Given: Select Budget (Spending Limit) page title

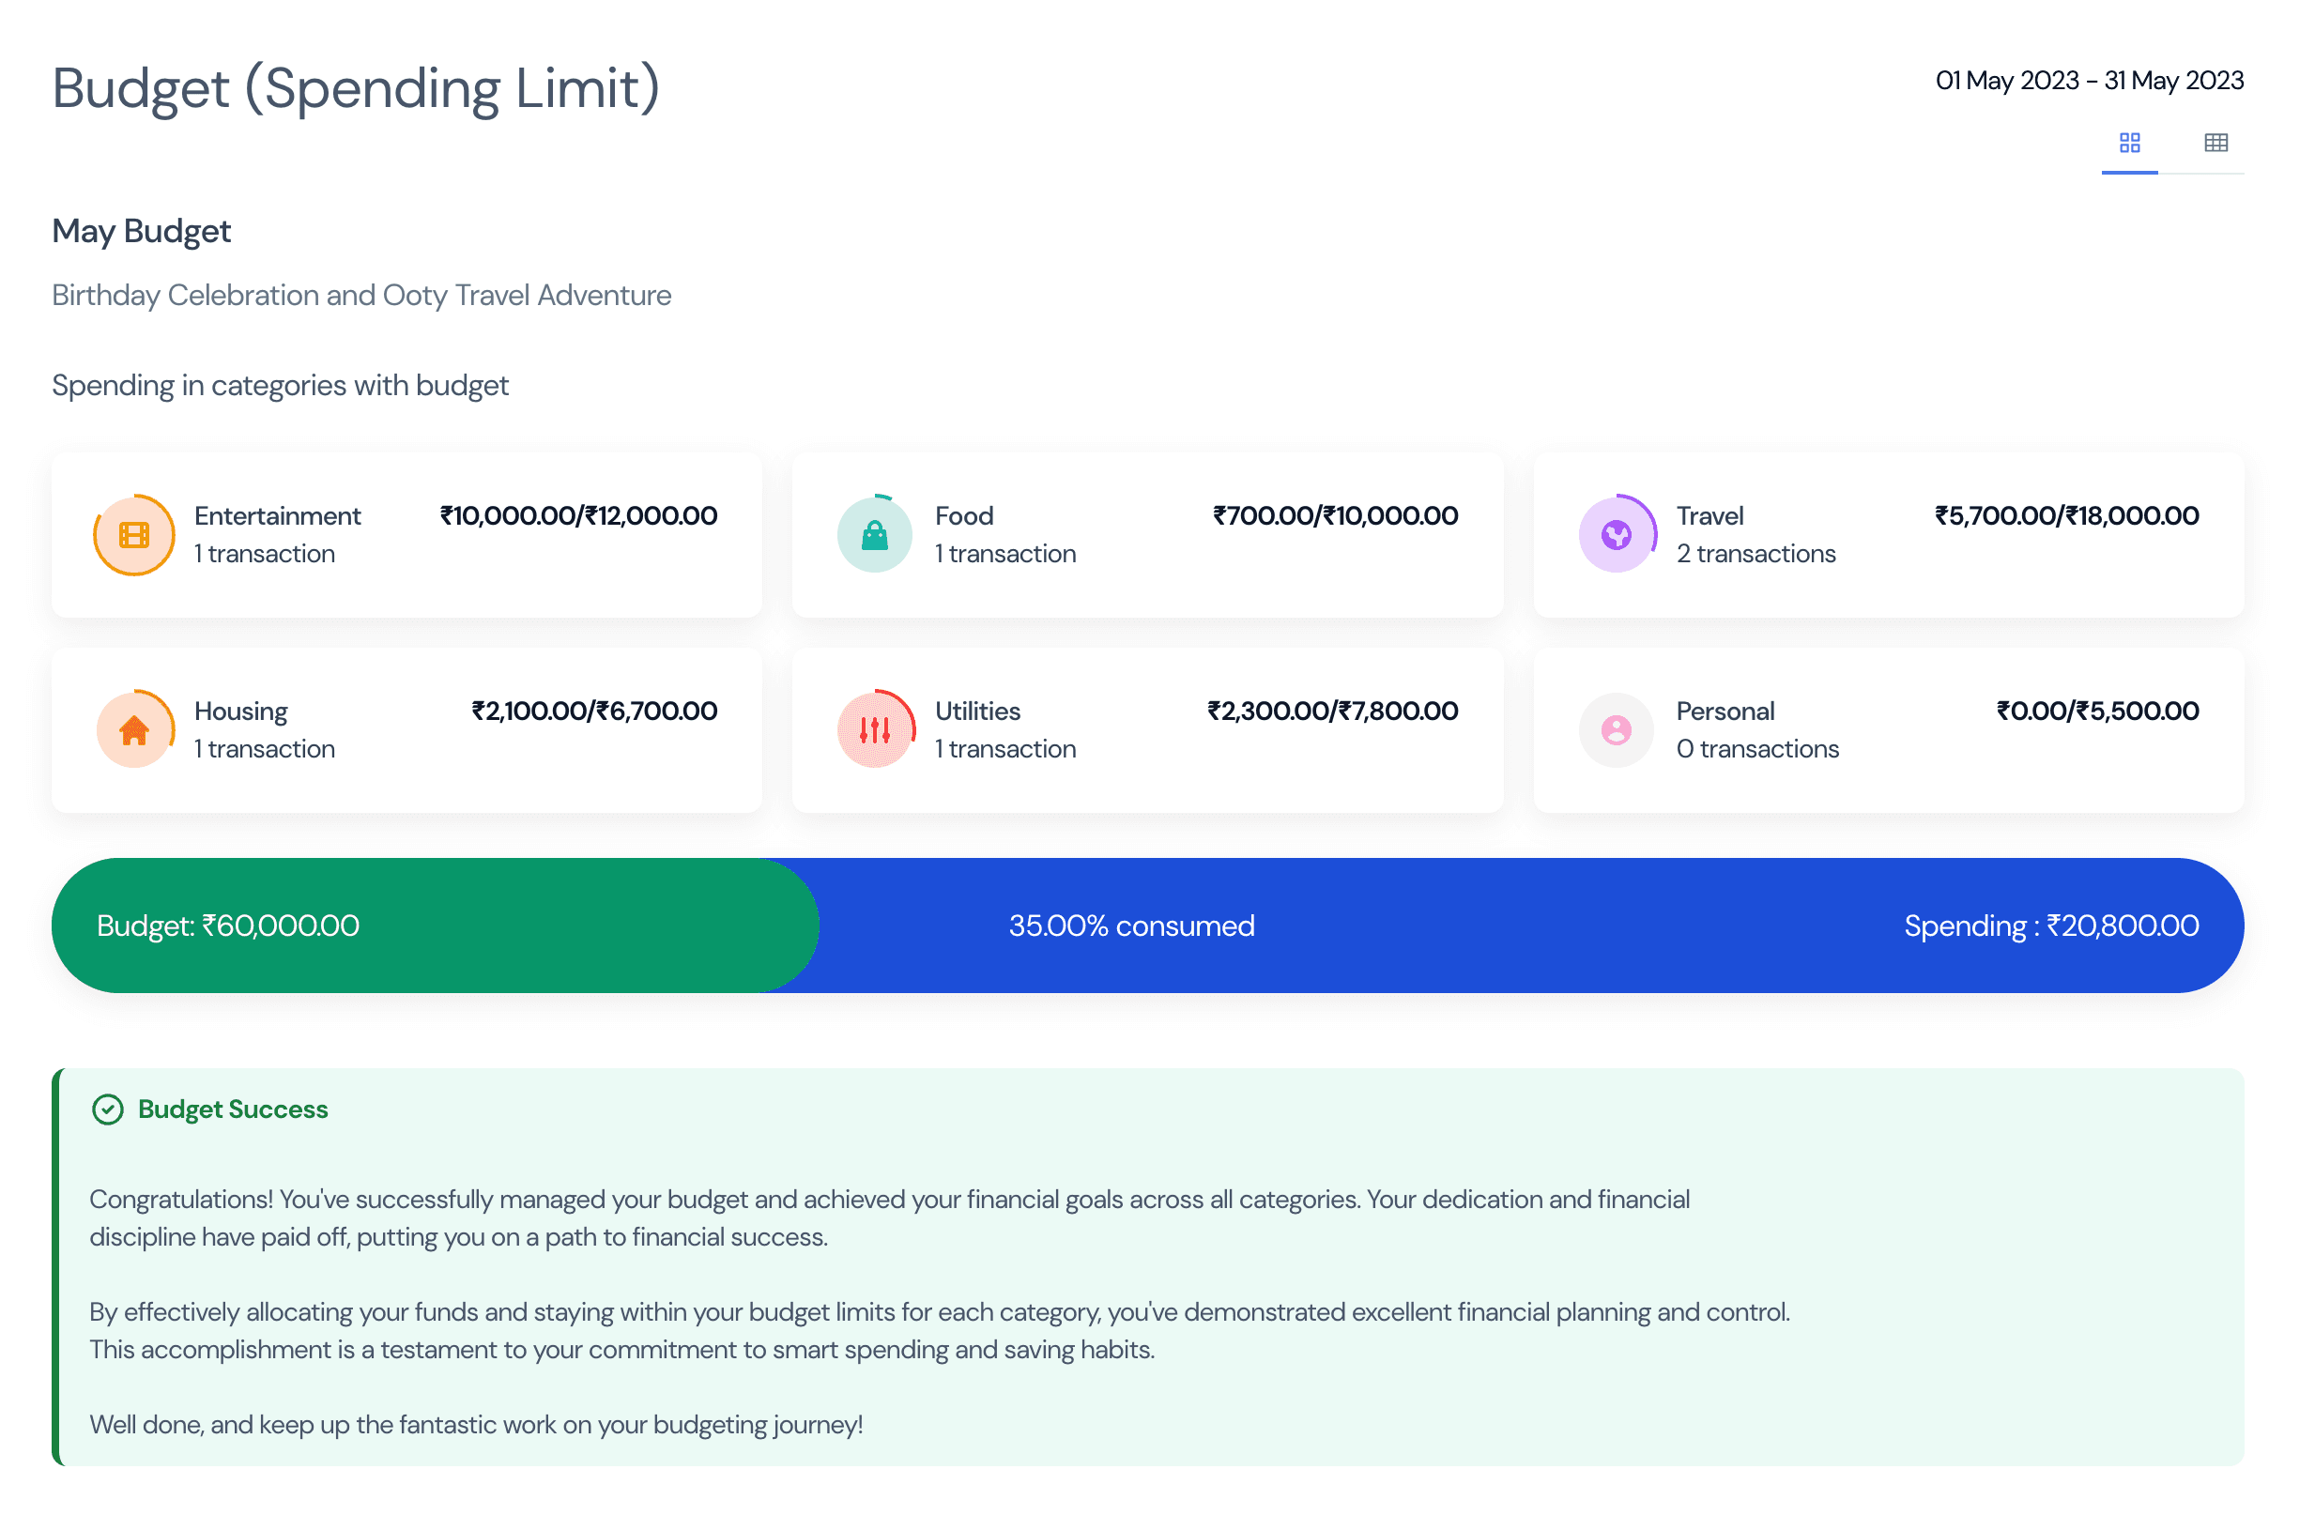Looking at the screenshot, I should [x=357, y=88].
